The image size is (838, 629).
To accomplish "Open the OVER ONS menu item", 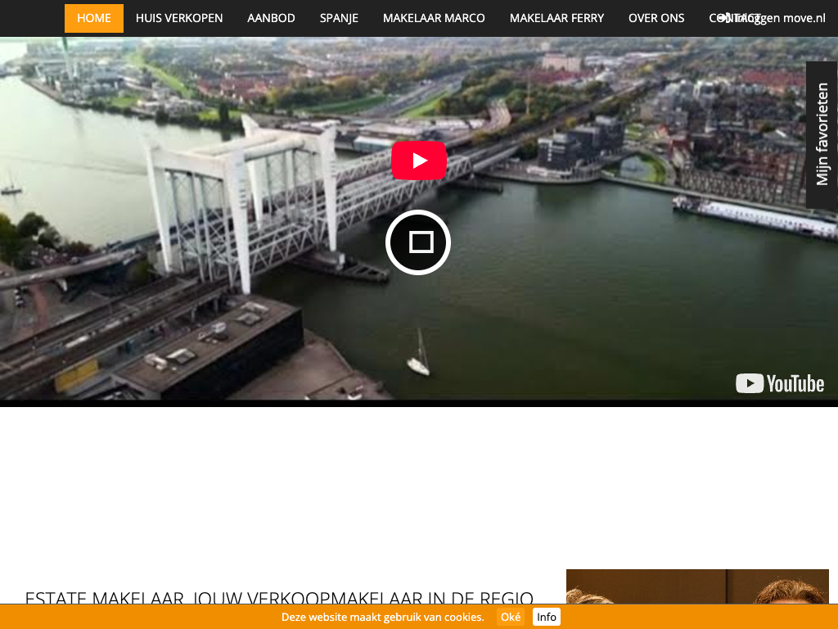I will tap(656, 18).
